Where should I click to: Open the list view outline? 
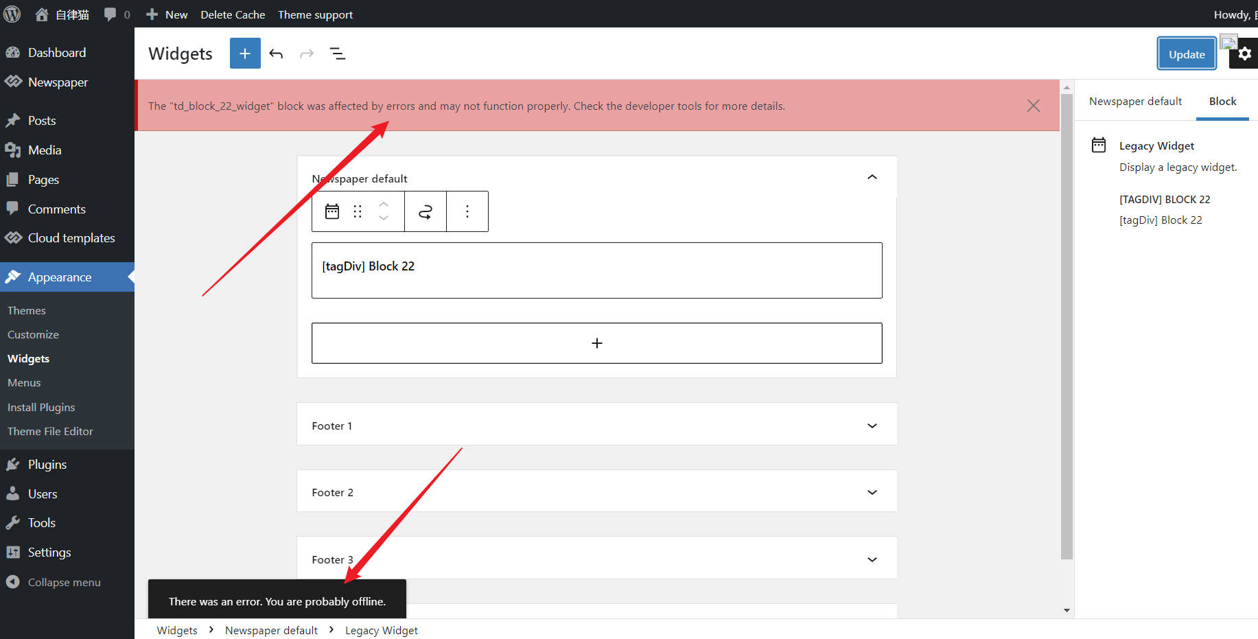tap(338, 54)
